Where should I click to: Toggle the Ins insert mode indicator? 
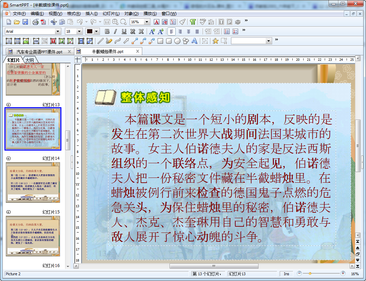tap(287, 274)
